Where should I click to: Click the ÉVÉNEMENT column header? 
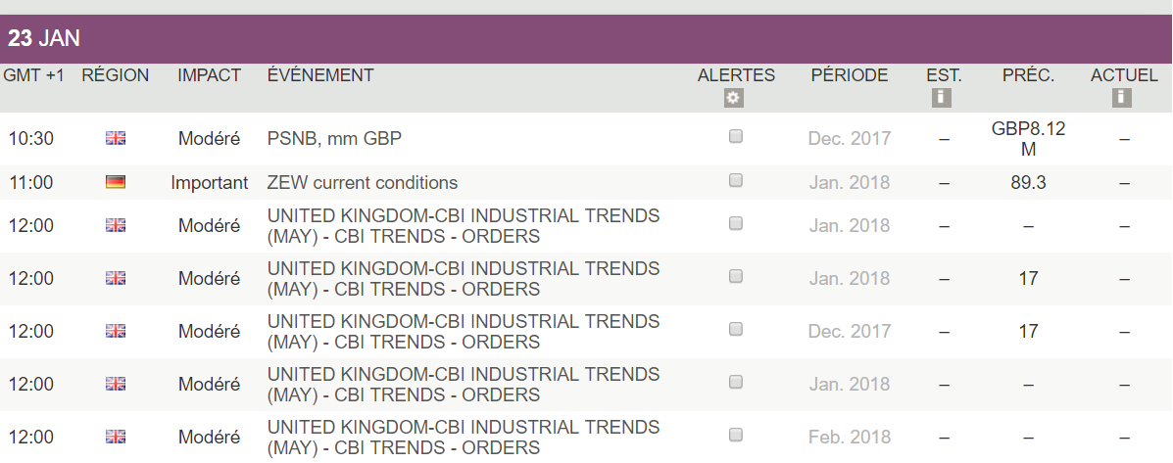coord(320,75)
